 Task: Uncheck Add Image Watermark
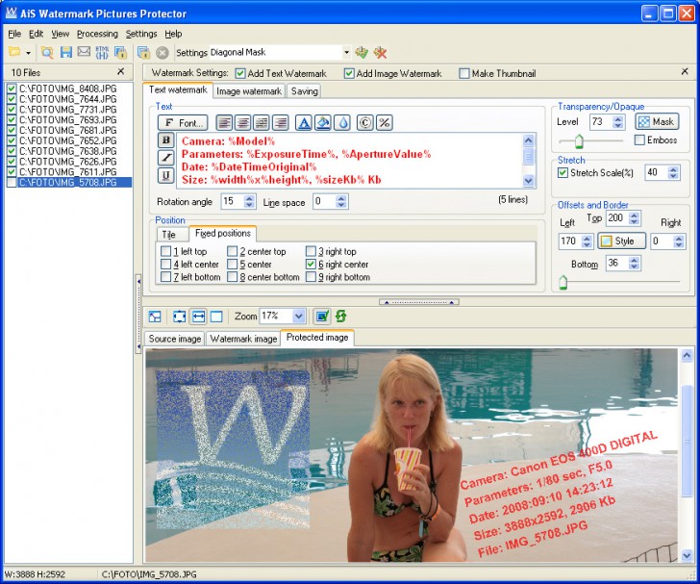point(349,73)
